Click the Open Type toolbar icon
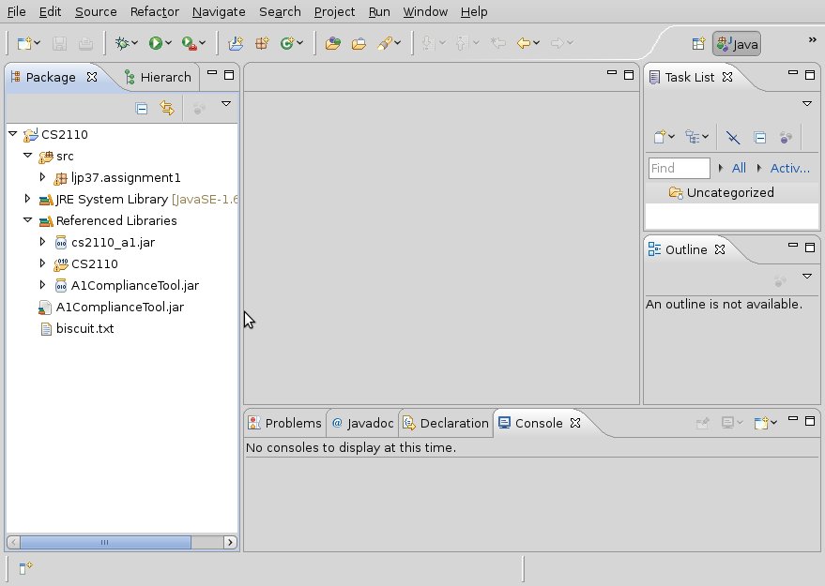The height and width of the screenshot is (586, 825). point(332,43)
